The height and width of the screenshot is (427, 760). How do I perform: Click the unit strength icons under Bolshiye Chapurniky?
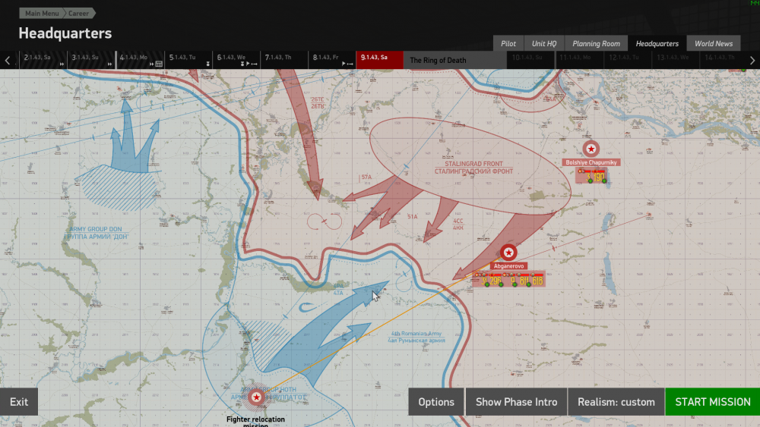click(591, 177)
